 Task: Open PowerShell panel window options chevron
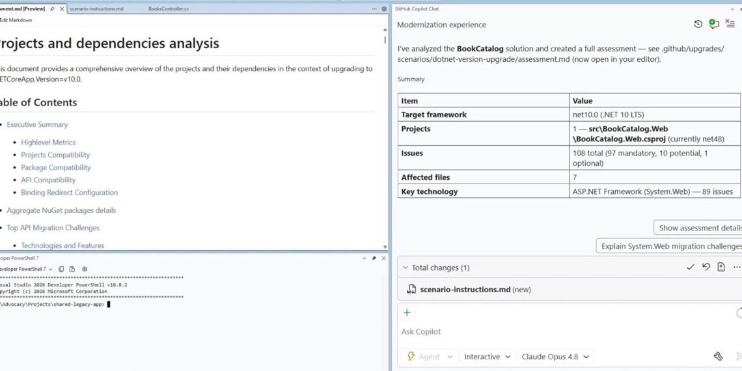(x=364, y=258)
